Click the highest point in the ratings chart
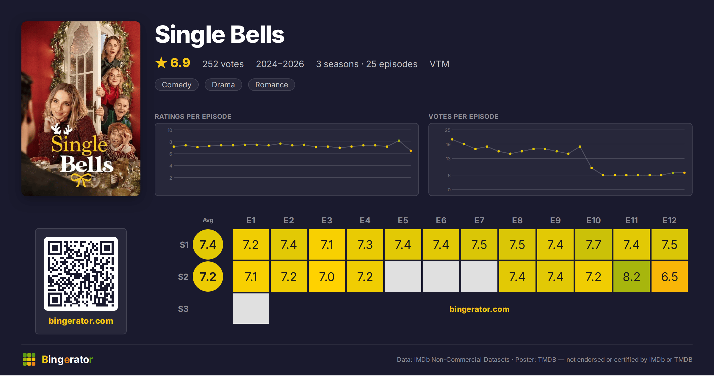The height and width of the screenshot is (376, 714). 399,140
